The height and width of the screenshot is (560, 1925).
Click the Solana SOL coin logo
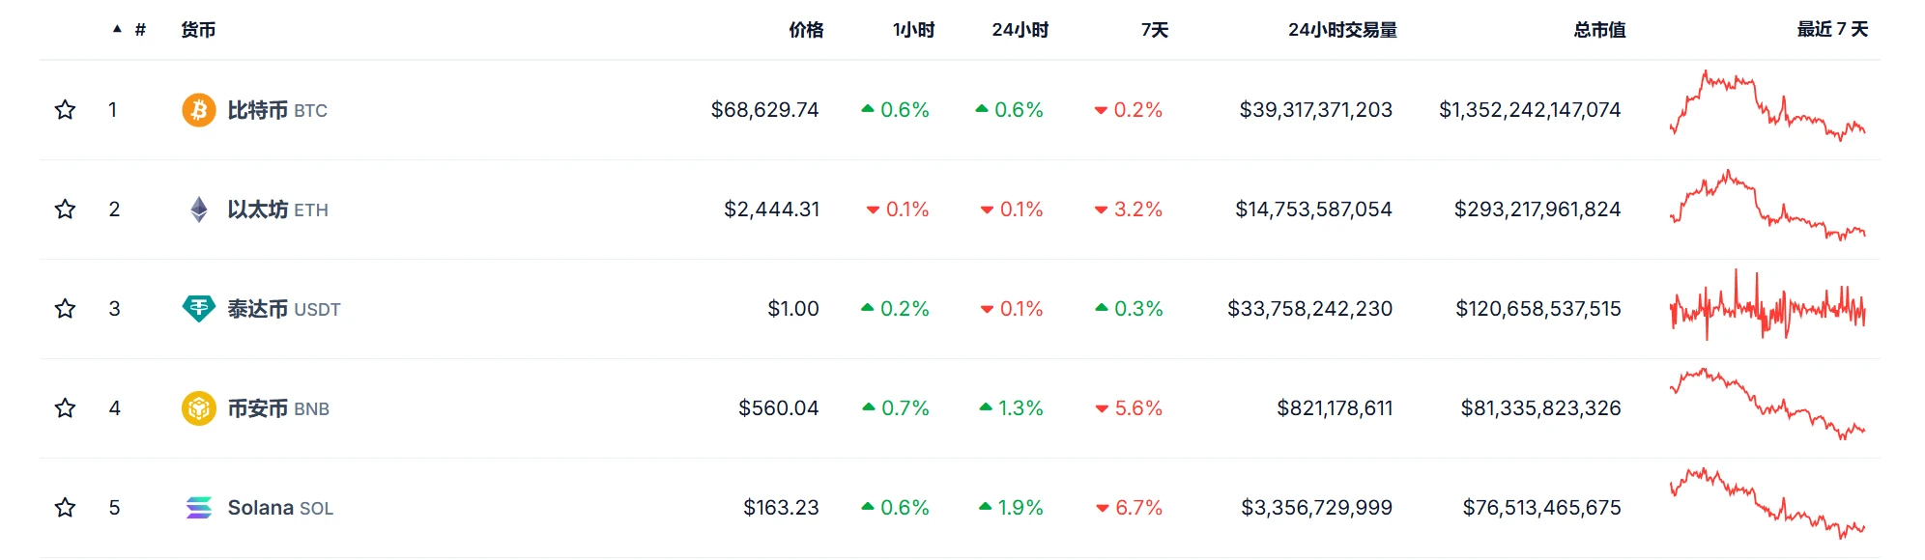tap(197, 508)
